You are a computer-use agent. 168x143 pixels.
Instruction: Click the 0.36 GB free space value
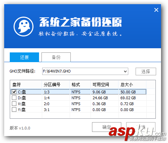point(99,104)
